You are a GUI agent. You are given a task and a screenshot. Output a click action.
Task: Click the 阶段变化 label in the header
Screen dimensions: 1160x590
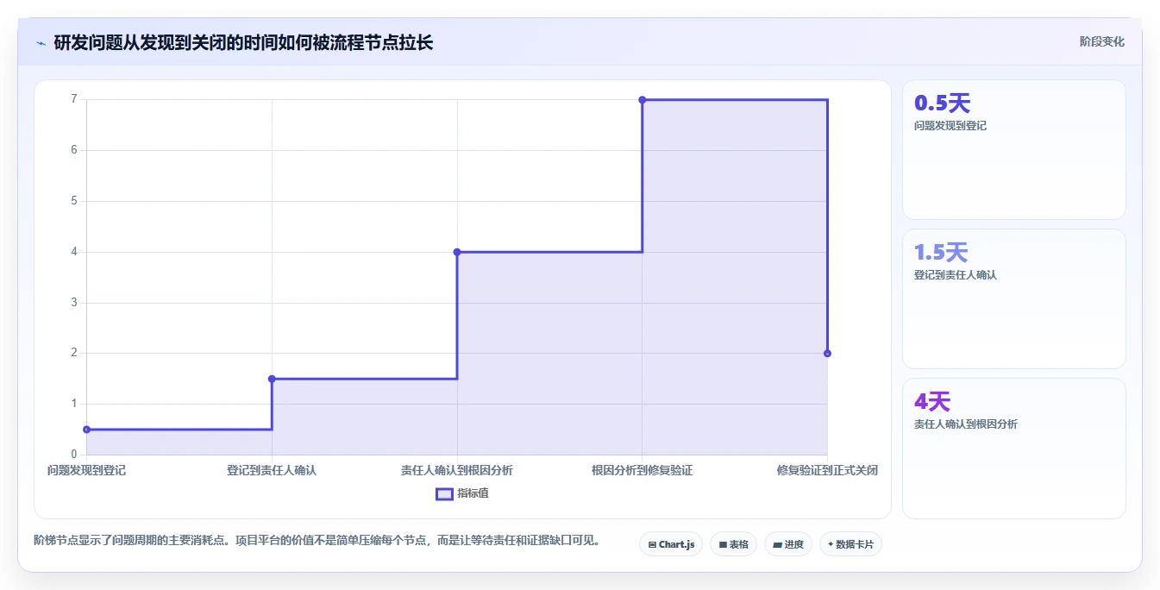coord(1101,41)
